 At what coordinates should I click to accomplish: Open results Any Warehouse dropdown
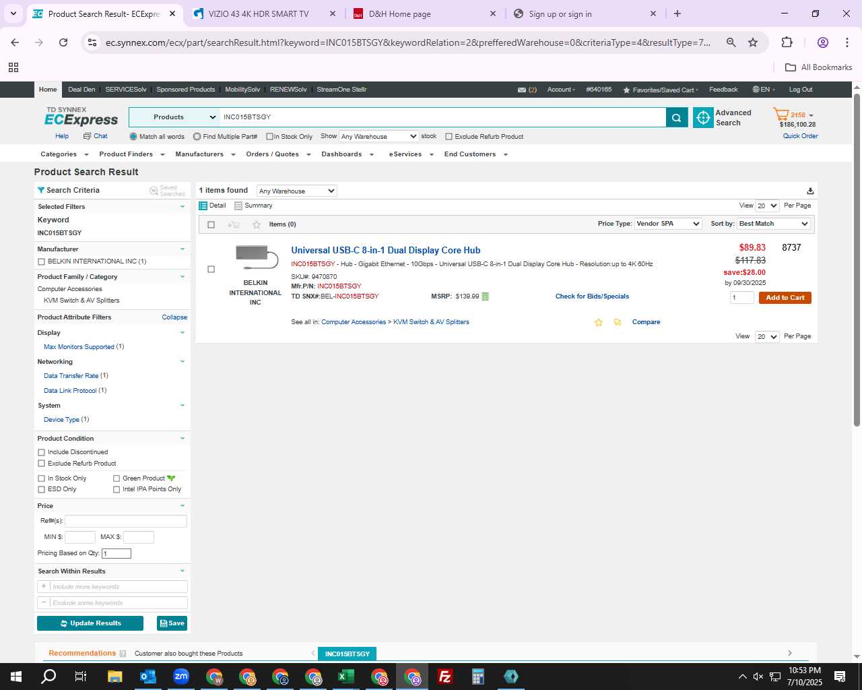pos(296,191)
